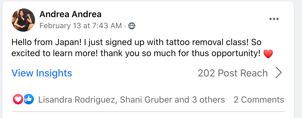Click the blue Like thumbs-up reaction icon
The image size is (302, 118).
tap(29, 99)
